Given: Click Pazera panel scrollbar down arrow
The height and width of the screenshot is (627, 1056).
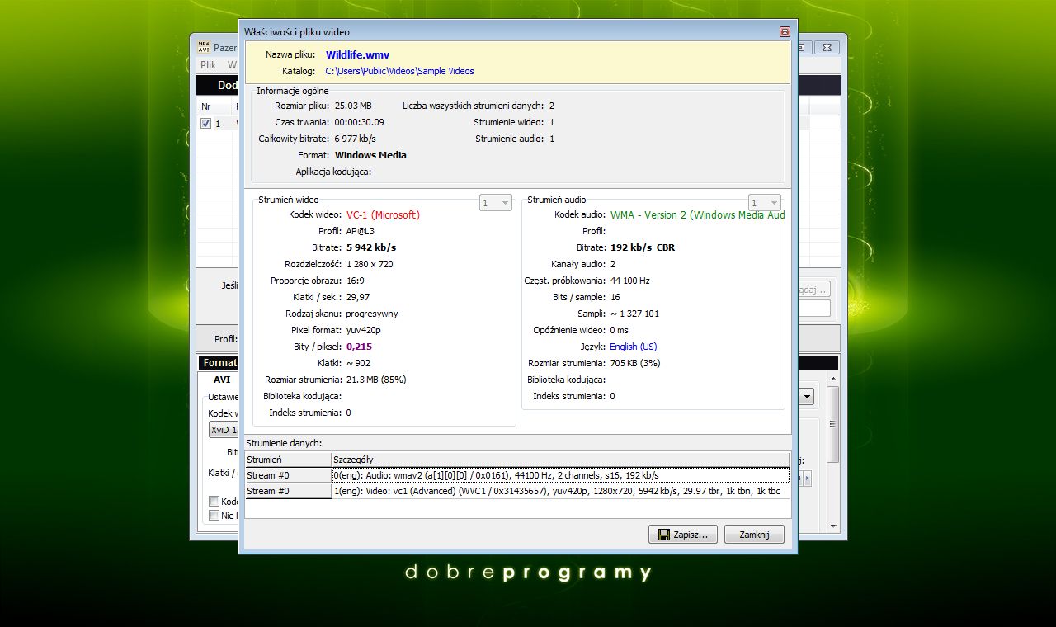Looking at the screenshot, I should [833, 526].
